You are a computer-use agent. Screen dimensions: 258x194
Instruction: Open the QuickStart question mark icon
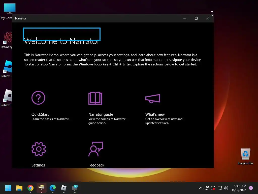(38, 98)
